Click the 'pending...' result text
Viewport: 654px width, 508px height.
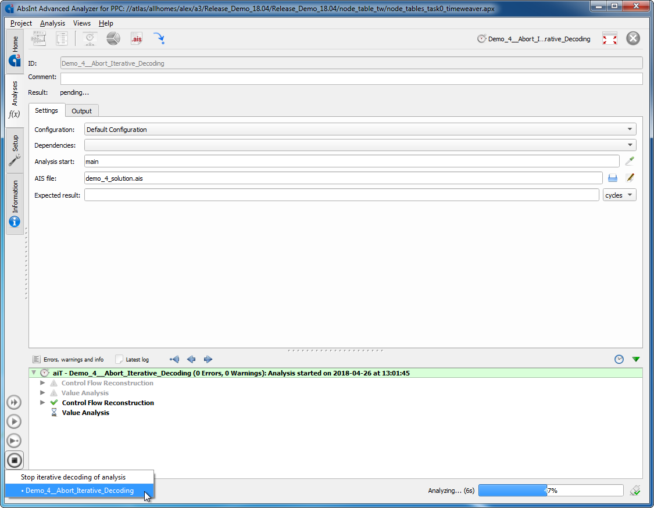point(74,92)
